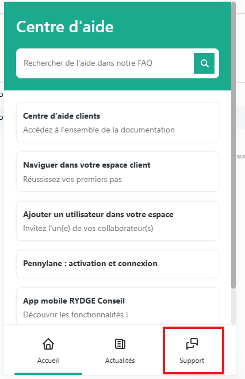Open the Actualités tab label

(120, 361)
